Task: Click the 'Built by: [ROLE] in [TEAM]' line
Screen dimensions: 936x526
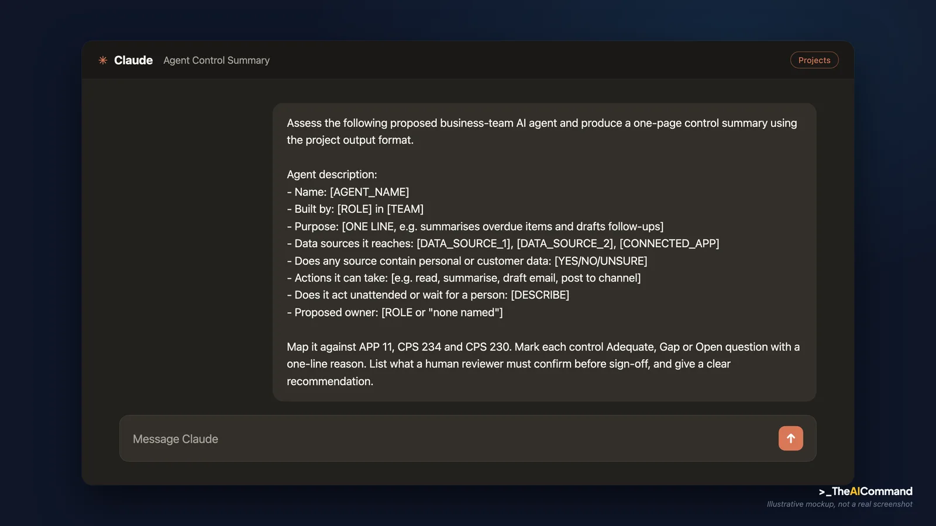Action: (x=355, y=209)
